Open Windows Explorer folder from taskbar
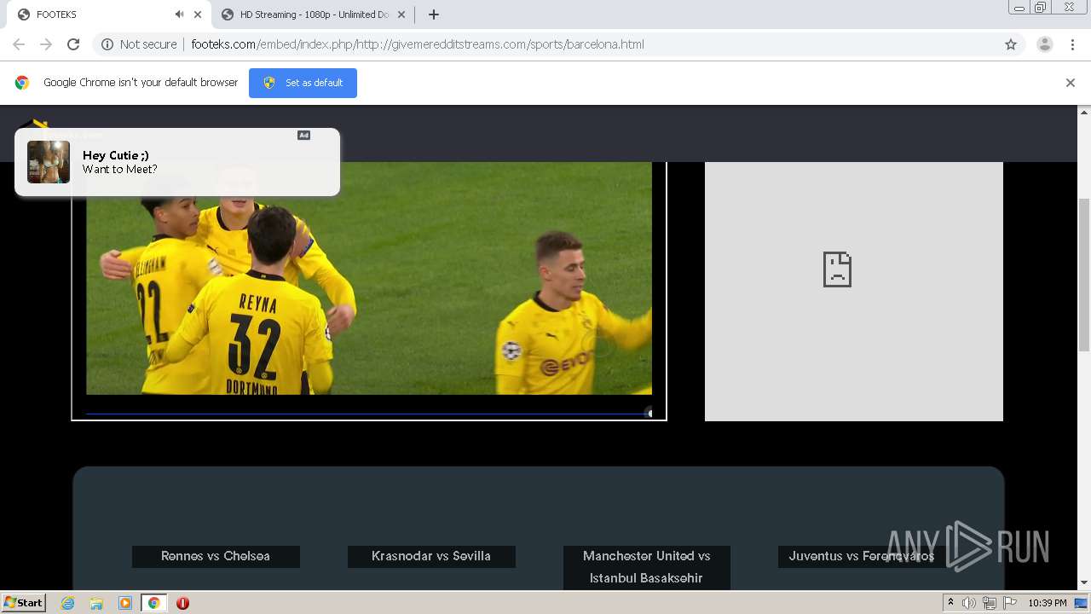The width and height of the screenshot is (1091, 614). (96, 603)
